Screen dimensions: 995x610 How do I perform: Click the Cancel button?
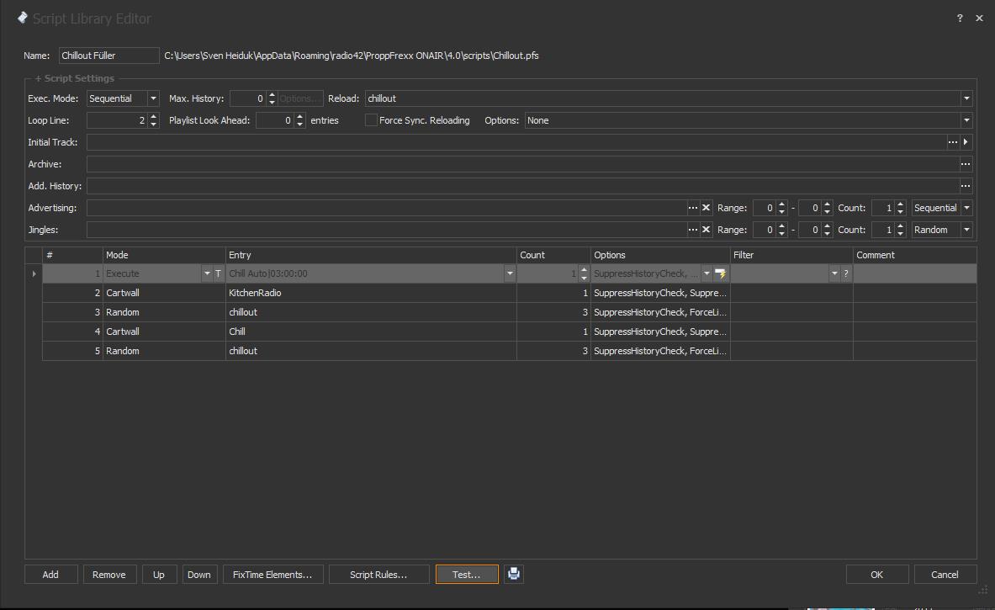pyautogui.click(x=945, y=575)
